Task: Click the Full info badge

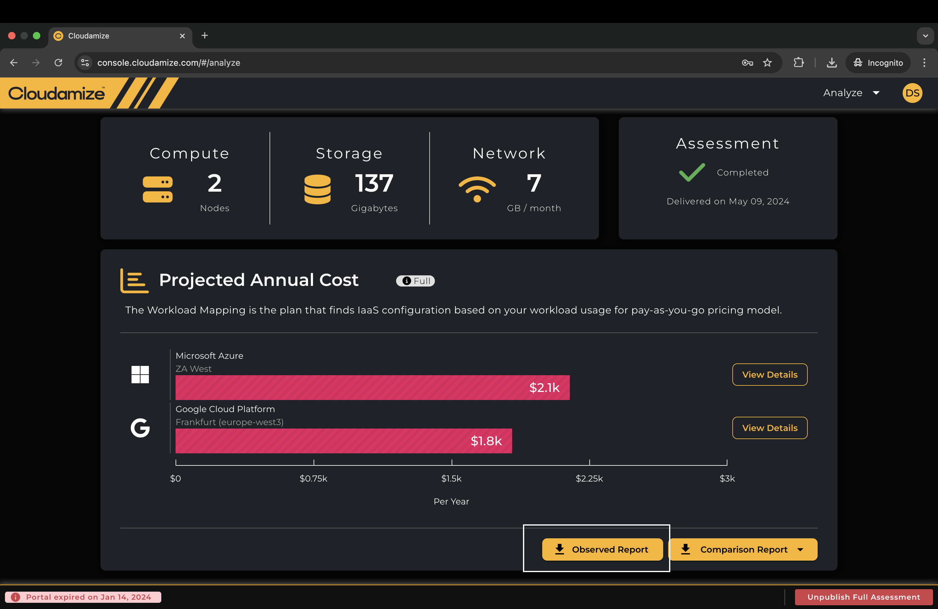Action: point(415,281)
